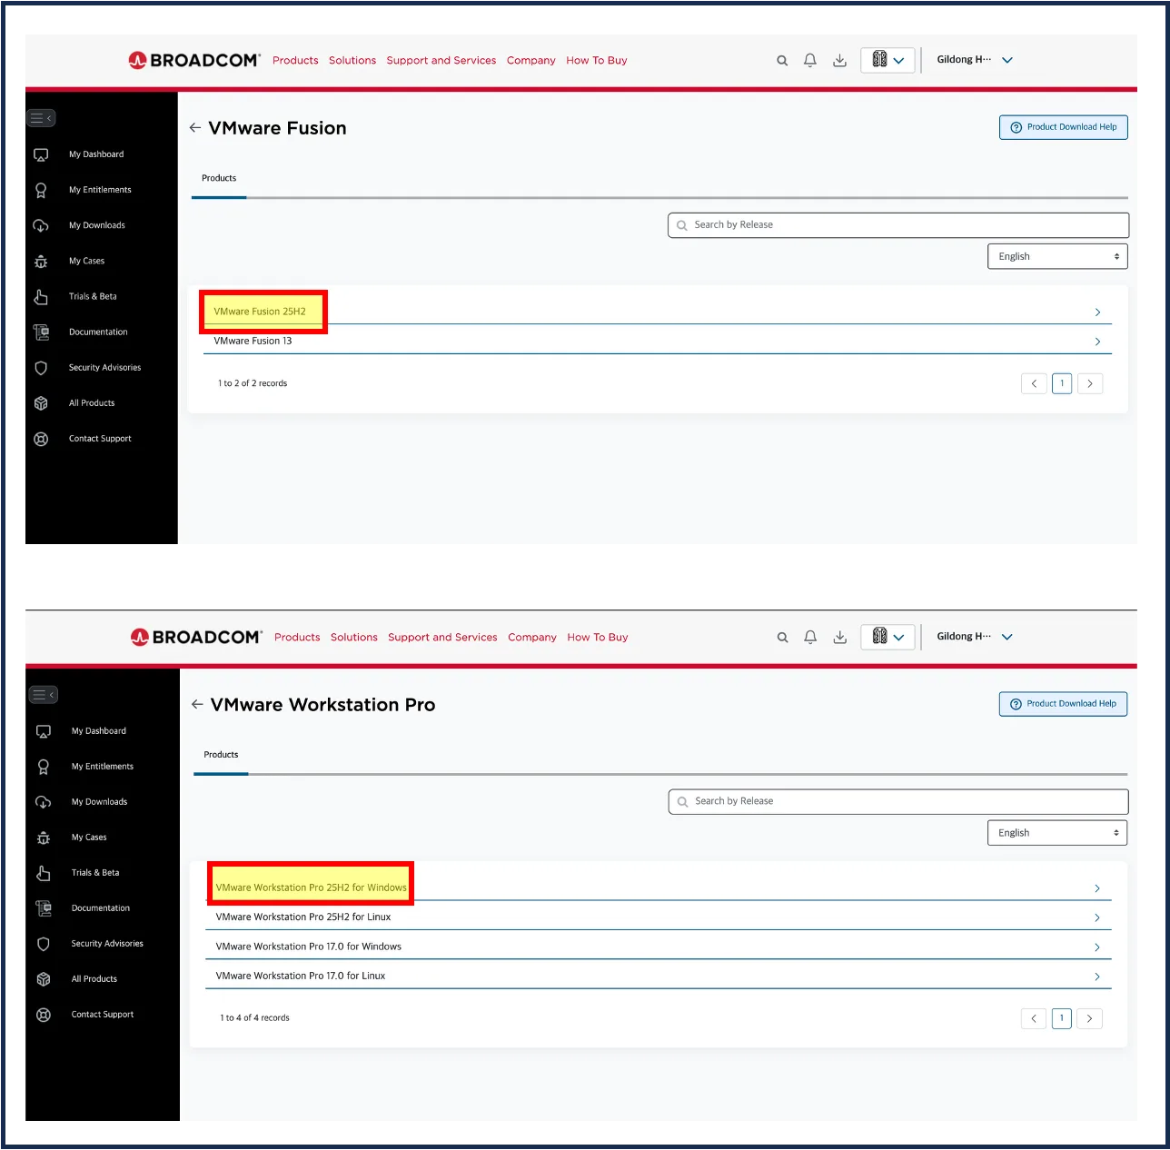The image size is (1170, 1150).
Task: Open Company menu in Workstation Pro page header
Action: point(532,638)
